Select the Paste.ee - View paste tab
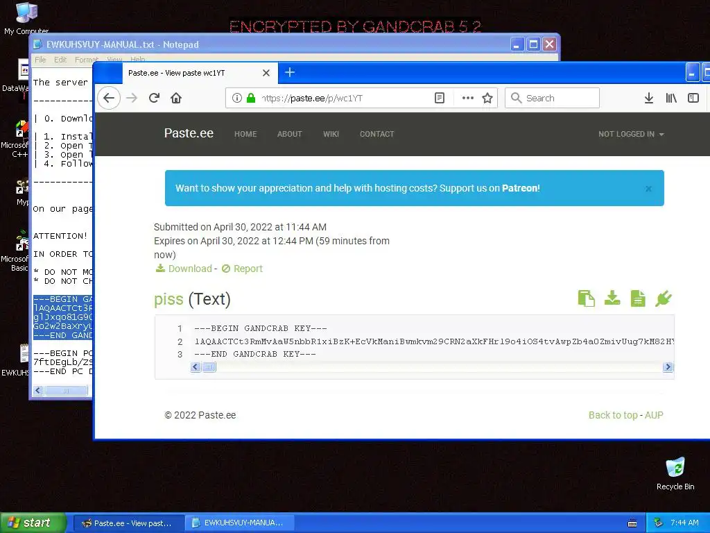710x533 pixels. tap(199, 73)
